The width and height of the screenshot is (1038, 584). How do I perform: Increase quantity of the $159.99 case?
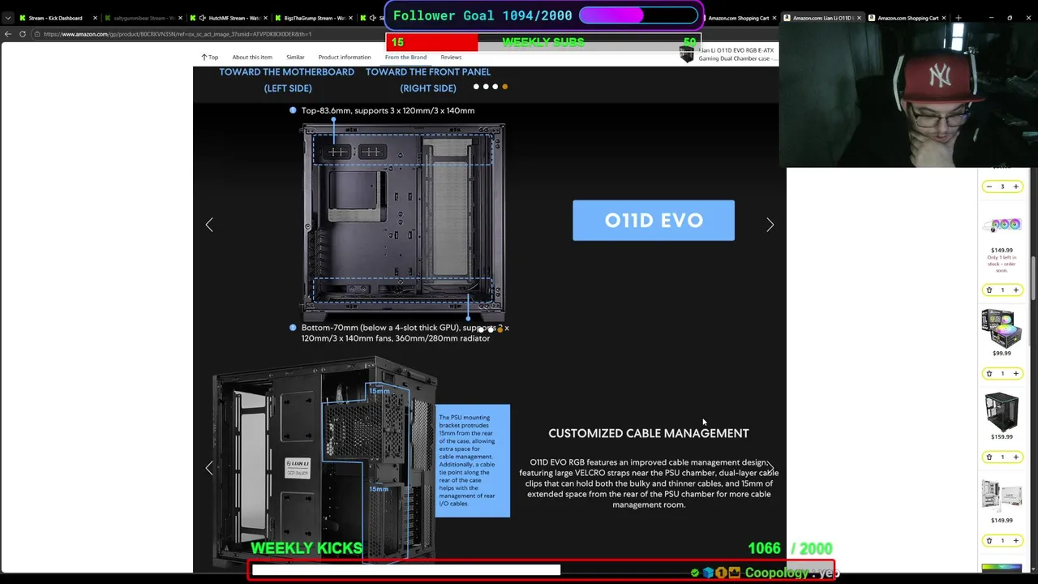(x=1015, y=457)
